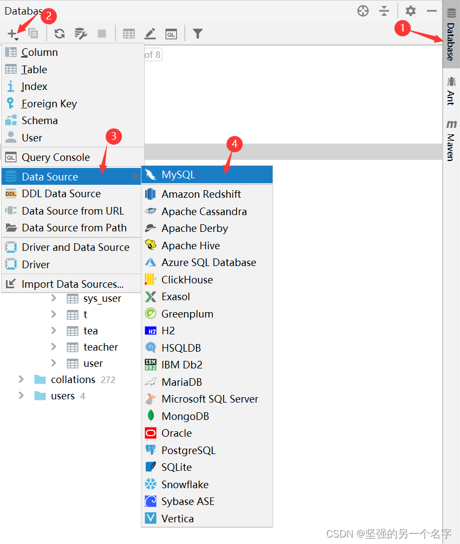Expand the sys_user table node
This screenshot has height=544, width=460.
pos(54,298)
